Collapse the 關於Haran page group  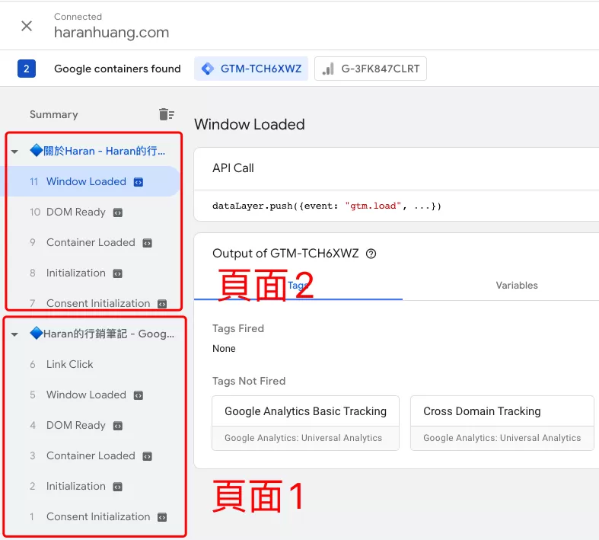point(15,152)
